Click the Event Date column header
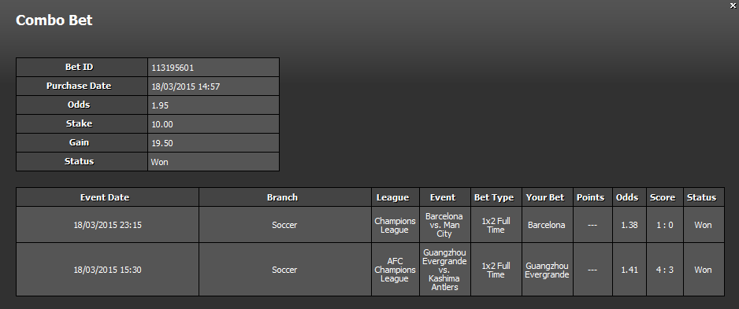The height and width of the screenshot is (309, 739). [x=107, y=197]
